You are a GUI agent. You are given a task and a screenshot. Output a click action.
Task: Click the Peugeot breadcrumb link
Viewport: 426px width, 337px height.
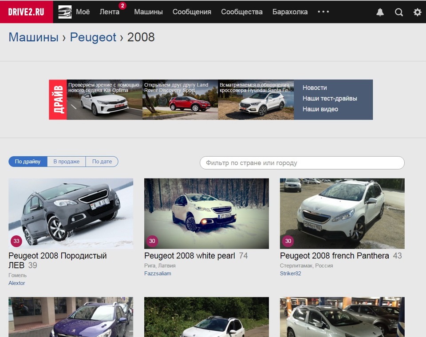[x=93, y=37]
